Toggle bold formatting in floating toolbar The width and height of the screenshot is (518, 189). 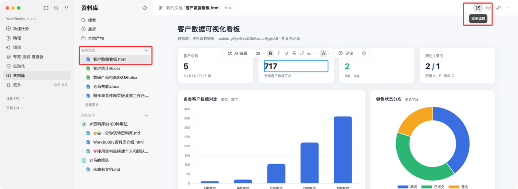271,53
